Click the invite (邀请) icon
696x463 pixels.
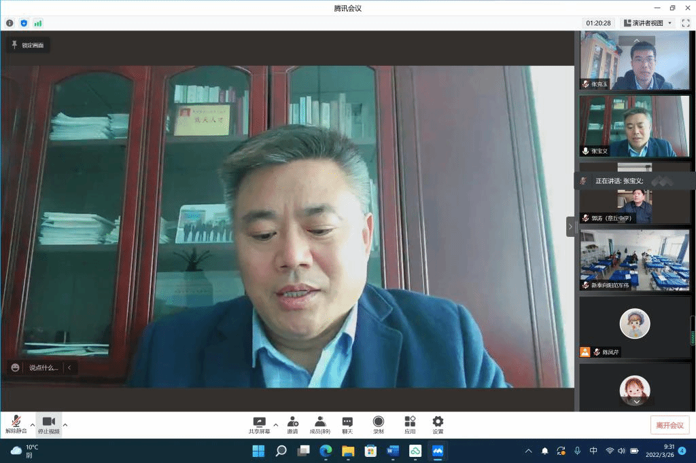[292, 425]
